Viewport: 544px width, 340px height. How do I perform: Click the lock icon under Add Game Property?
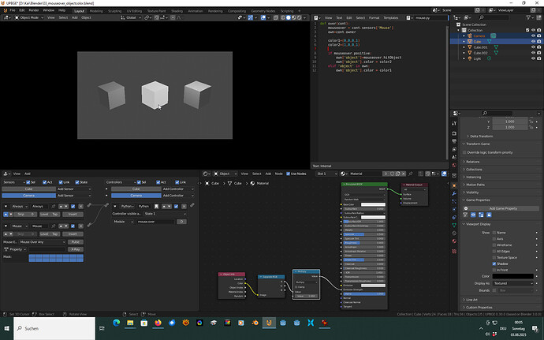coord(489,215)
